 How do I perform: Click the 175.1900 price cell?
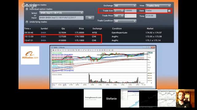79,40
